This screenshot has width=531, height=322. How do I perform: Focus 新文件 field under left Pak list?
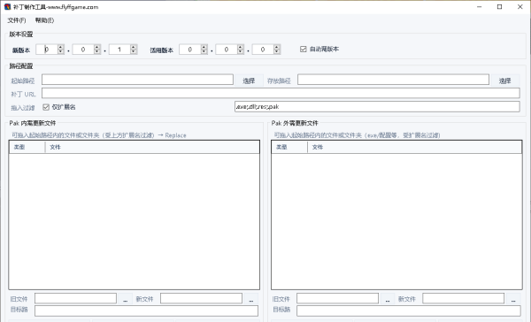click(201, 298)
